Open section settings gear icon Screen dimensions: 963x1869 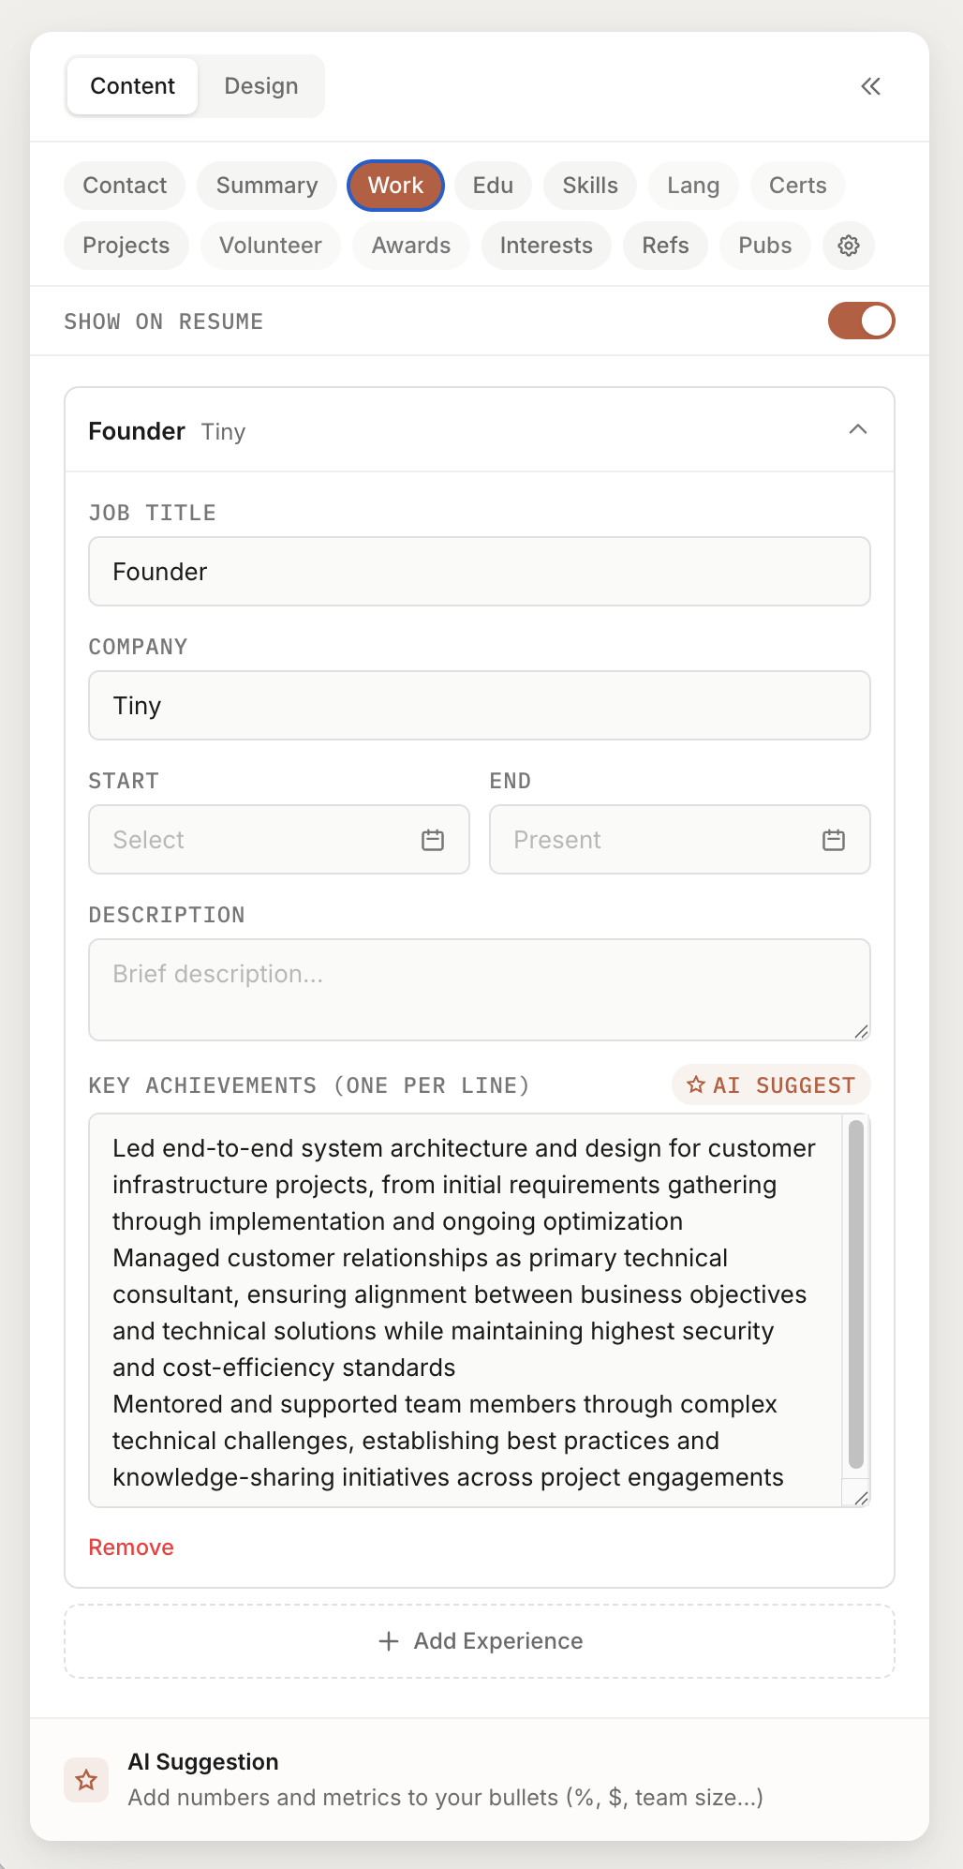[x=849, y=246]
